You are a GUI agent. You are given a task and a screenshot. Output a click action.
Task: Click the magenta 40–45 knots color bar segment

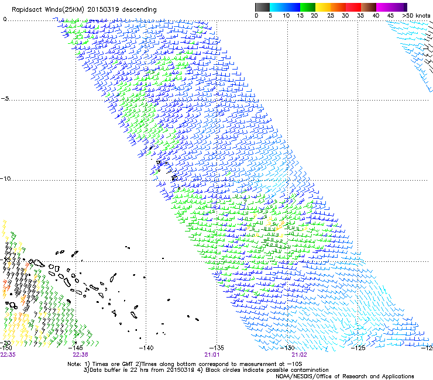(384, 7)
